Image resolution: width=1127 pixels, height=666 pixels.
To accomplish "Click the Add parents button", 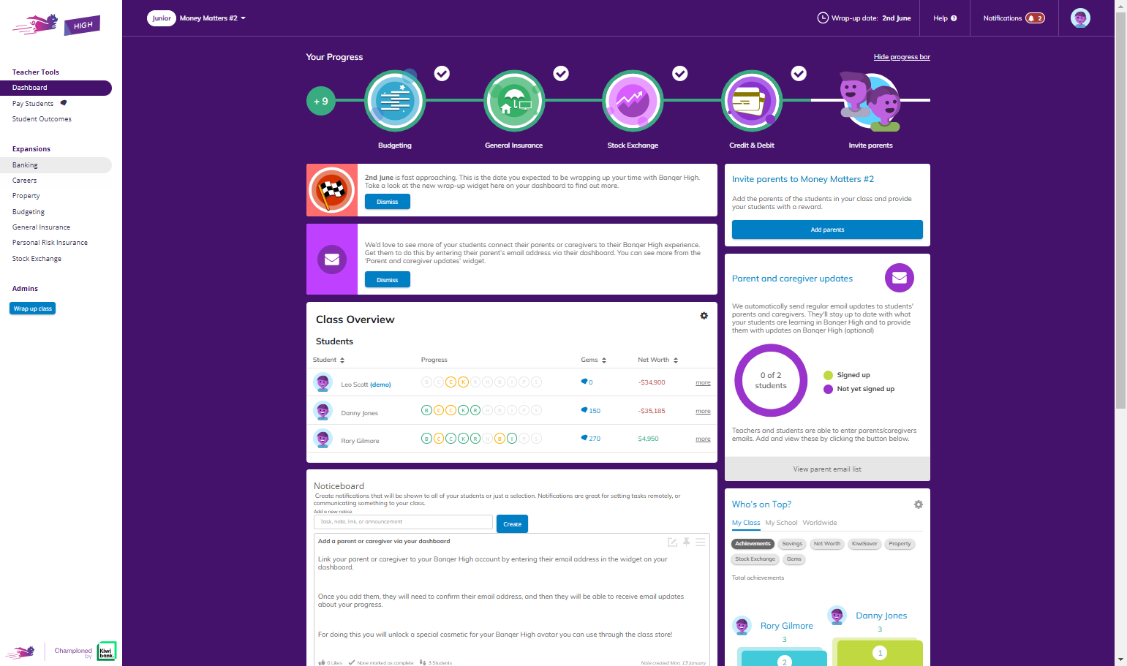I will pos(827,230).
